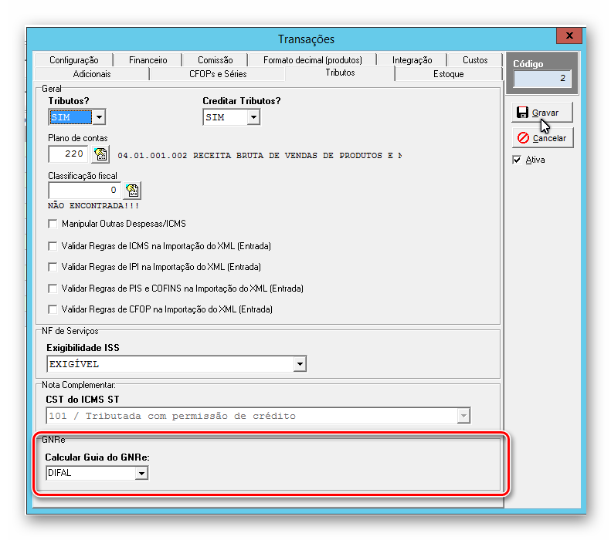Close the Transações window
Viewport: 611px width, 540px height.
(x=569, y=35)
